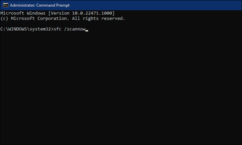This screenshot has width=242, height=145.
Task: Click "system32" in the prompt path
Action: [x=40, y=29]
